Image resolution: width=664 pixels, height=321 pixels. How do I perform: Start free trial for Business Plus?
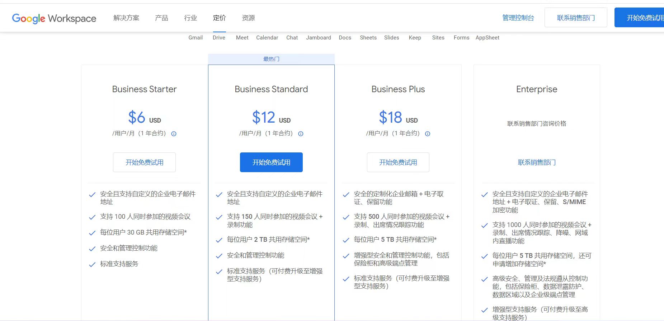pos(398,162)
